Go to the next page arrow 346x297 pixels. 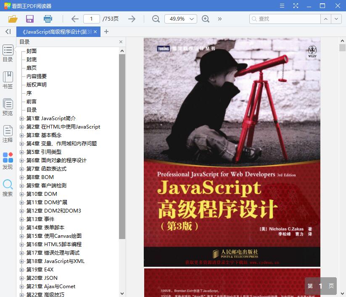[132, 19]
